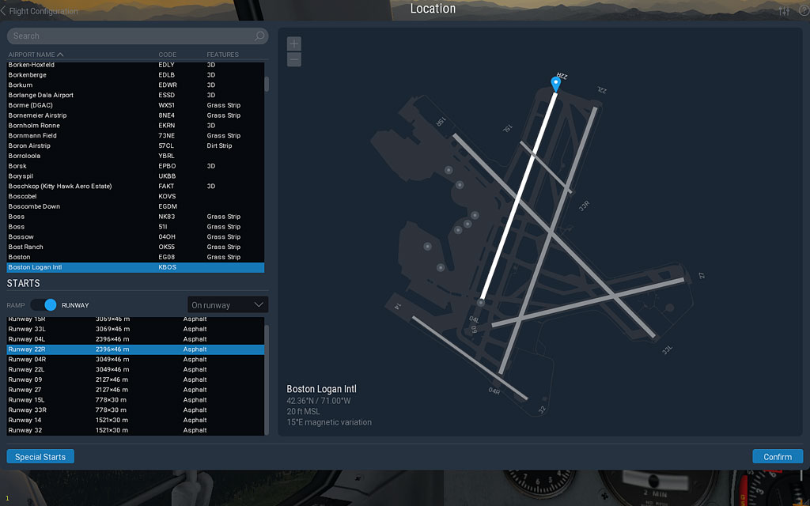Click the runway list scrollbar
Image resolution: width=810 pixels, height=506 pixels.
(x=267, y=372)
